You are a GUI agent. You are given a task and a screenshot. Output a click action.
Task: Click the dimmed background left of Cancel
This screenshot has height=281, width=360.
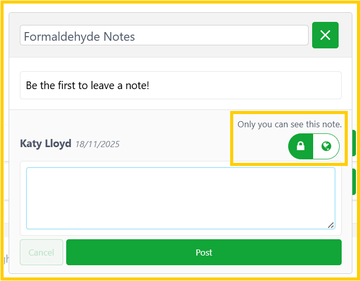(x=5, y=255)
